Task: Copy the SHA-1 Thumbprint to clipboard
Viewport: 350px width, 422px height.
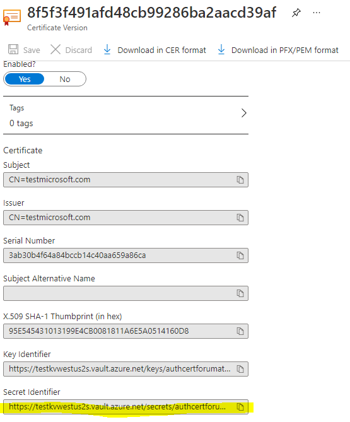Action: coord(240,331)
